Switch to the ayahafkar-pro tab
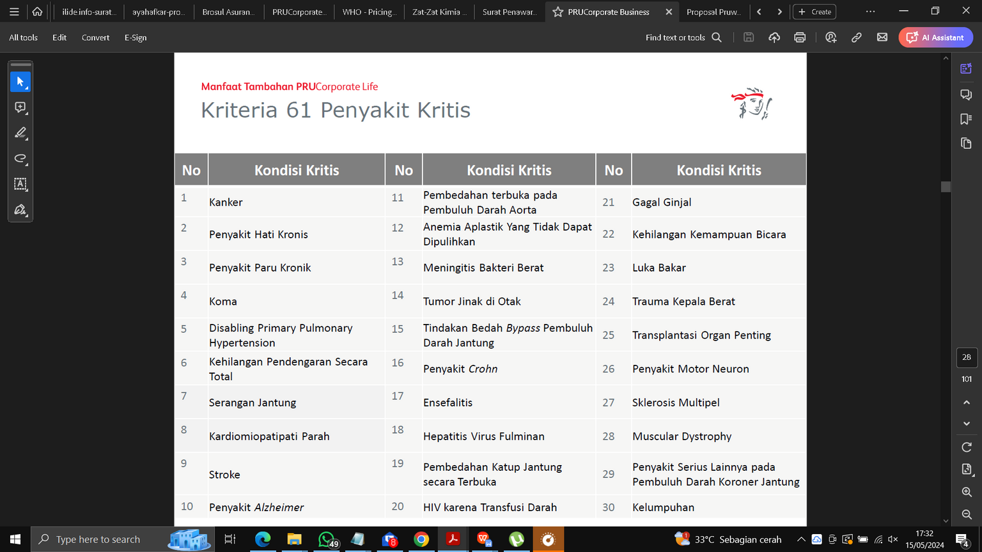Image resolution: width=982 pixels, height=552 pixels. coord(159,11)
